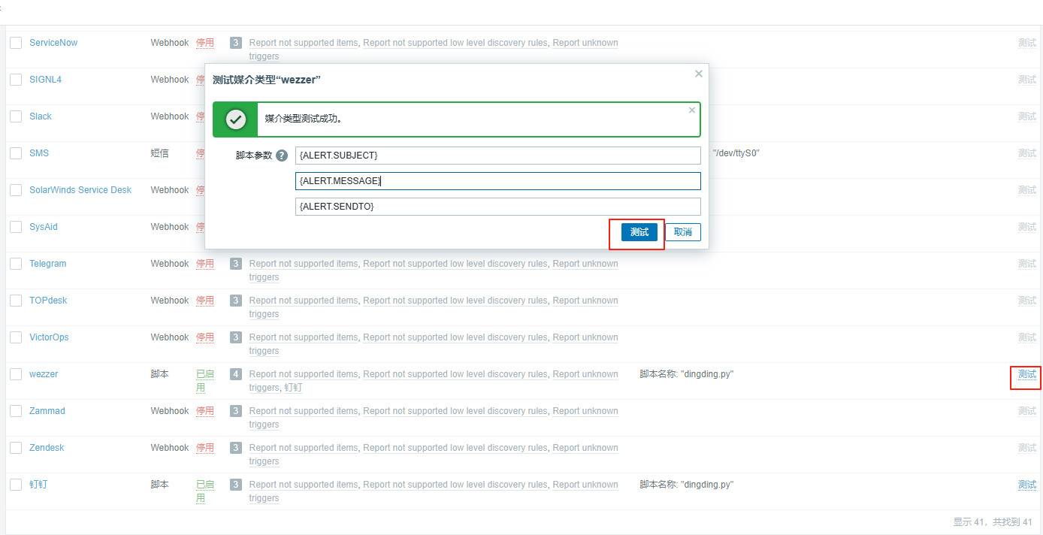1043x535 pixels.
Task: Click the 取消 button
Action: click(x=683, y=232)
